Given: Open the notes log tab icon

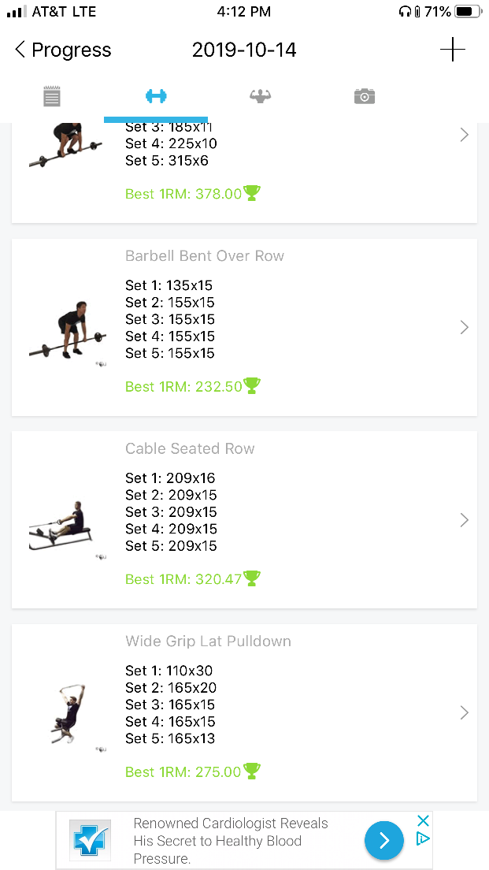Looking at the screenshot, I should click(52, 97).
